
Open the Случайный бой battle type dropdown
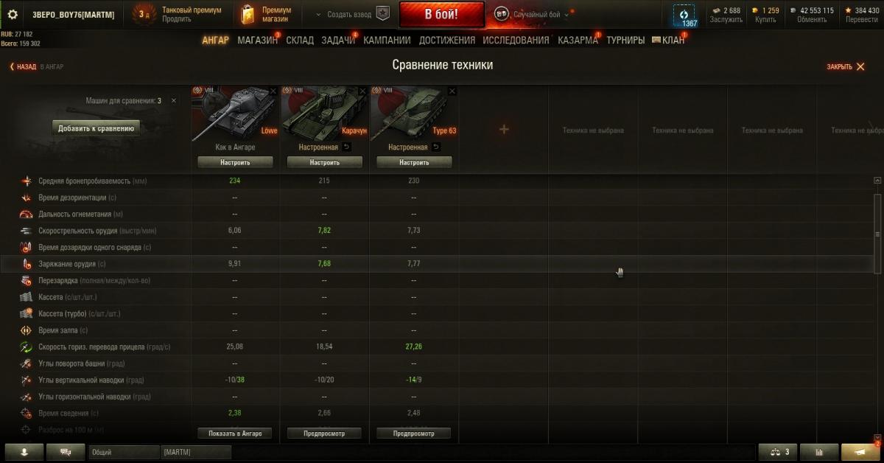click(x=532, y=14)
